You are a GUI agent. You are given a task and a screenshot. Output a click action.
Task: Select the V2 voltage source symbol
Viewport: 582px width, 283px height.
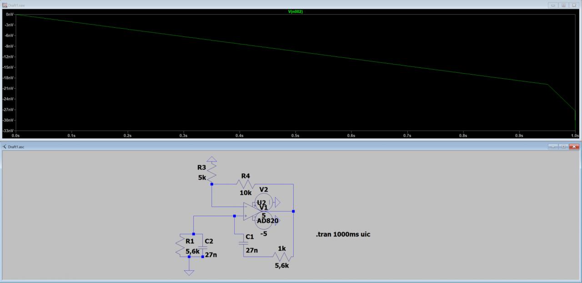[264, 202]
